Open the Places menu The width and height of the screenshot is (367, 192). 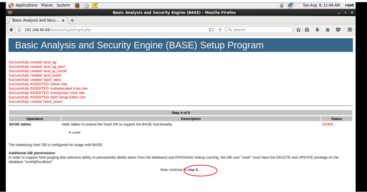click(47, 5)
